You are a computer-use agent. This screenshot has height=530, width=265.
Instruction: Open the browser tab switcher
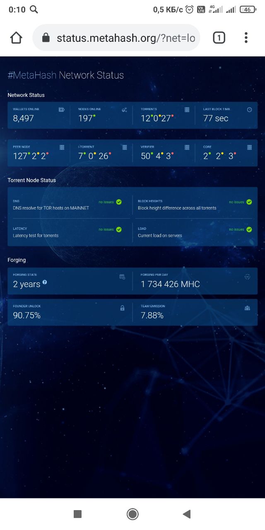[219, 38]
